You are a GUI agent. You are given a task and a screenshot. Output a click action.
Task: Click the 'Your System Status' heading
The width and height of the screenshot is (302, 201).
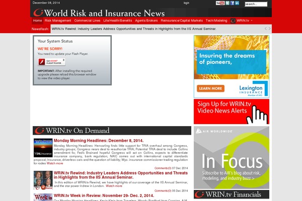tap(55, 41)
